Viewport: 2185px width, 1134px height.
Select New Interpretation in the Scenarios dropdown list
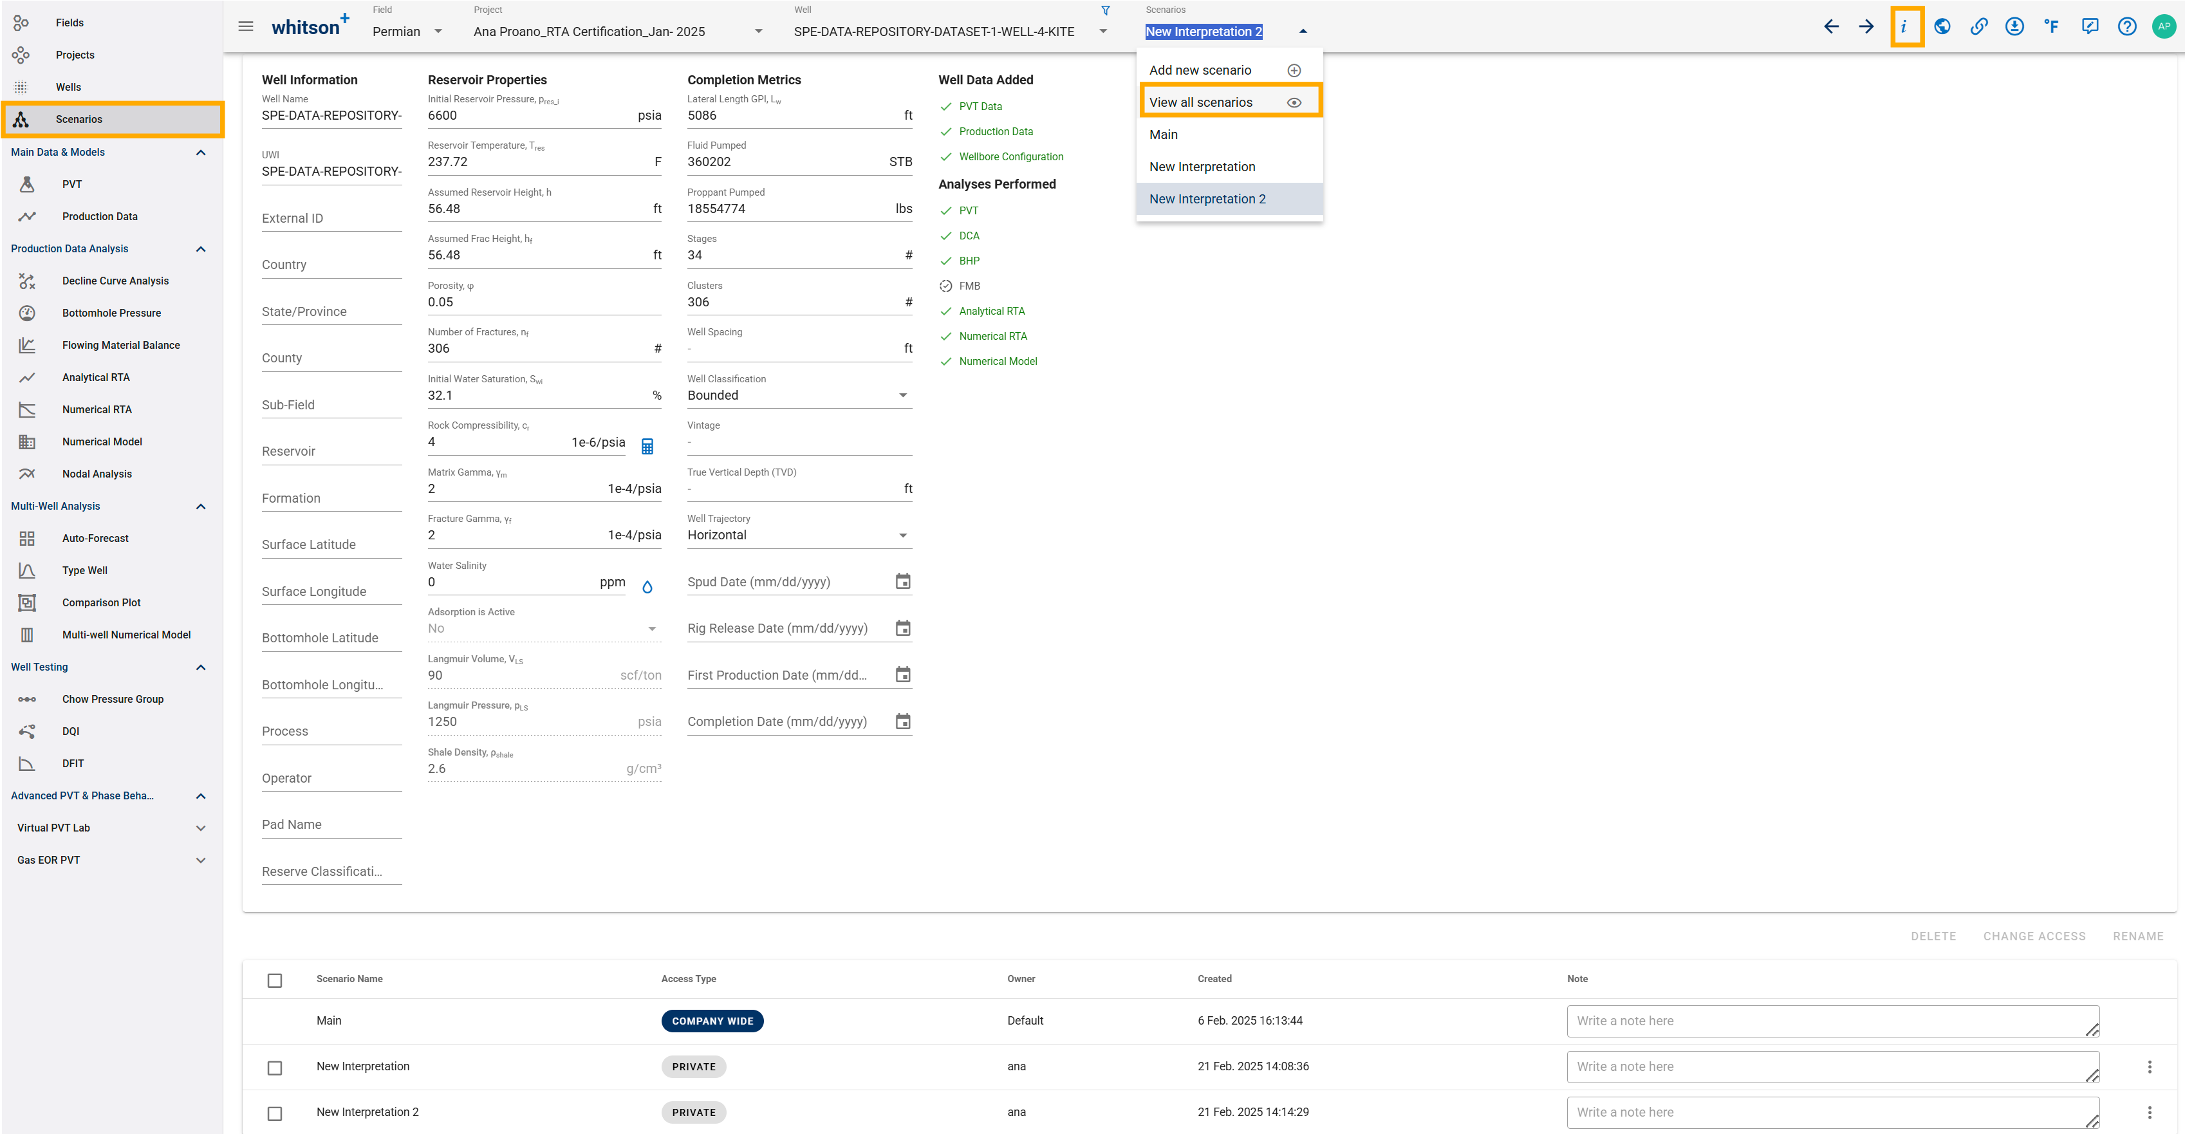pyautogui.click(x=1229, y=167)
